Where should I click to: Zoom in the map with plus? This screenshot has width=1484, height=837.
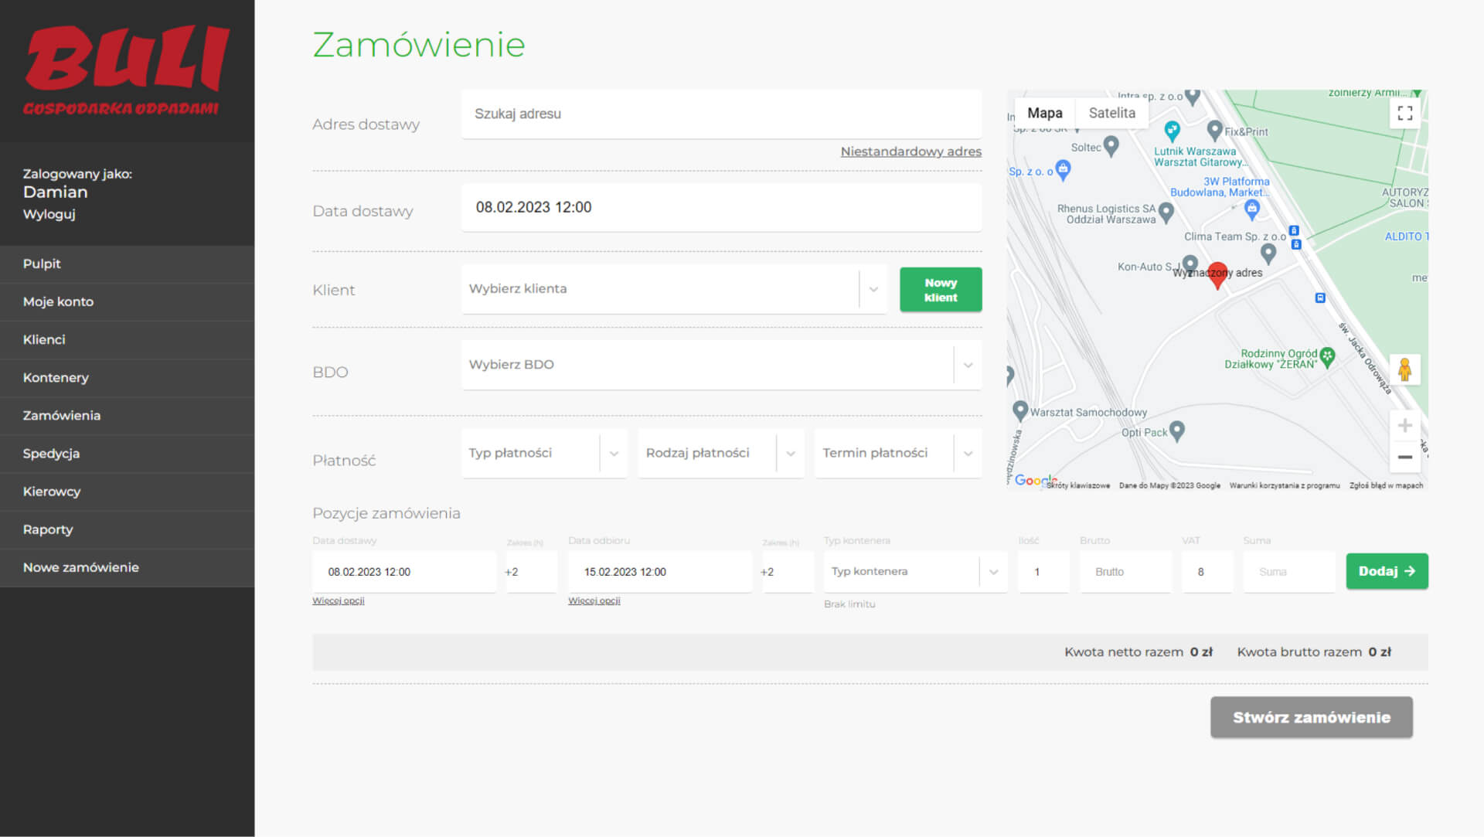[1404, 426]
